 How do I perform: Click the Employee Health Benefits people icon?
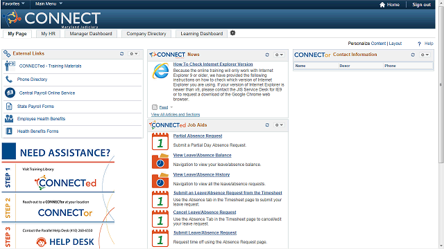tap(9, 118)
